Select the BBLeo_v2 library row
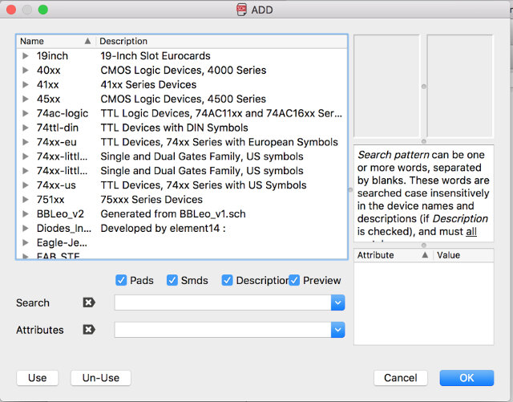 (x=182, y=214)
